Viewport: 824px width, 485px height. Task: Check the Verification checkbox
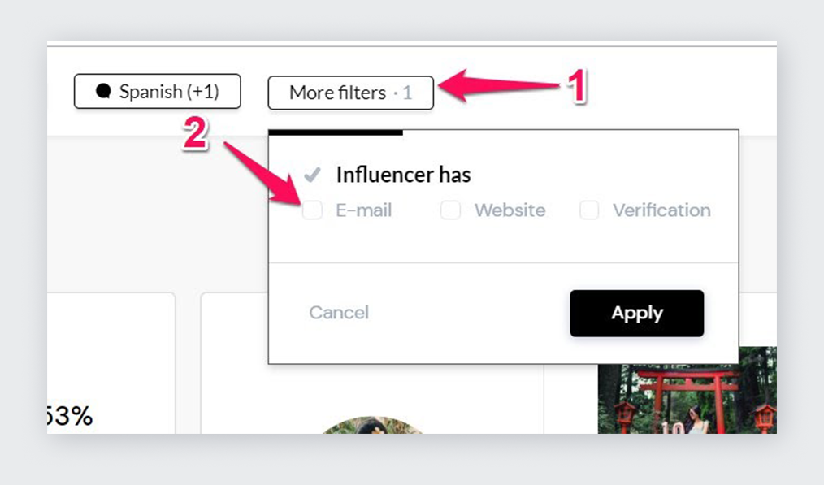(x=589, y=210)
